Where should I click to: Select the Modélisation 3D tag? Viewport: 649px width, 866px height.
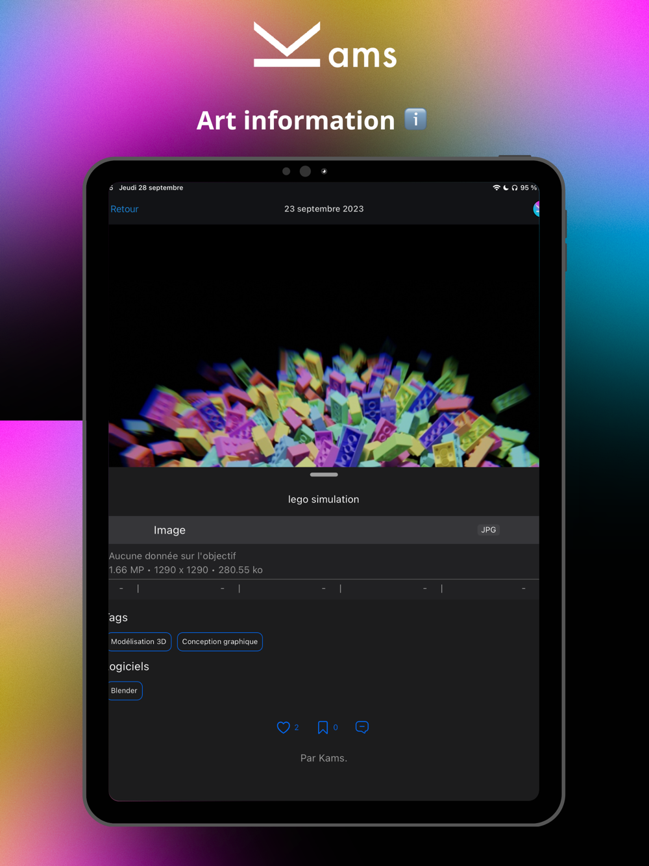tap(140, 641)
